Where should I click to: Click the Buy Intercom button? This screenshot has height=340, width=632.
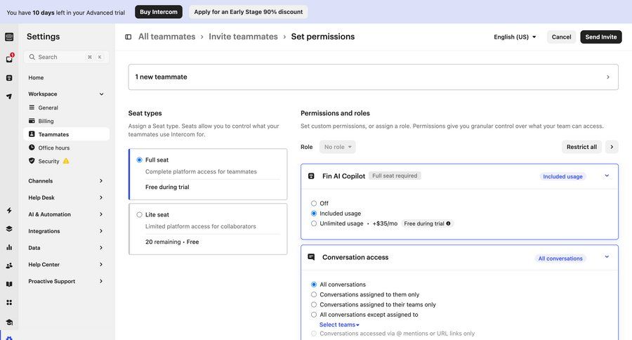pyautogui.click(x=159, y=12)
